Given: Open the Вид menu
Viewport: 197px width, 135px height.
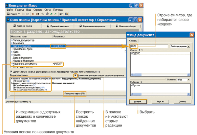Looking at the screenshot, I should [x=29, y=9].
